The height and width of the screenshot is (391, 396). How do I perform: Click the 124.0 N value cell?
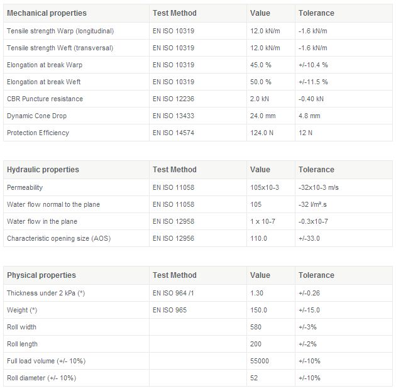tap(261, 133)
